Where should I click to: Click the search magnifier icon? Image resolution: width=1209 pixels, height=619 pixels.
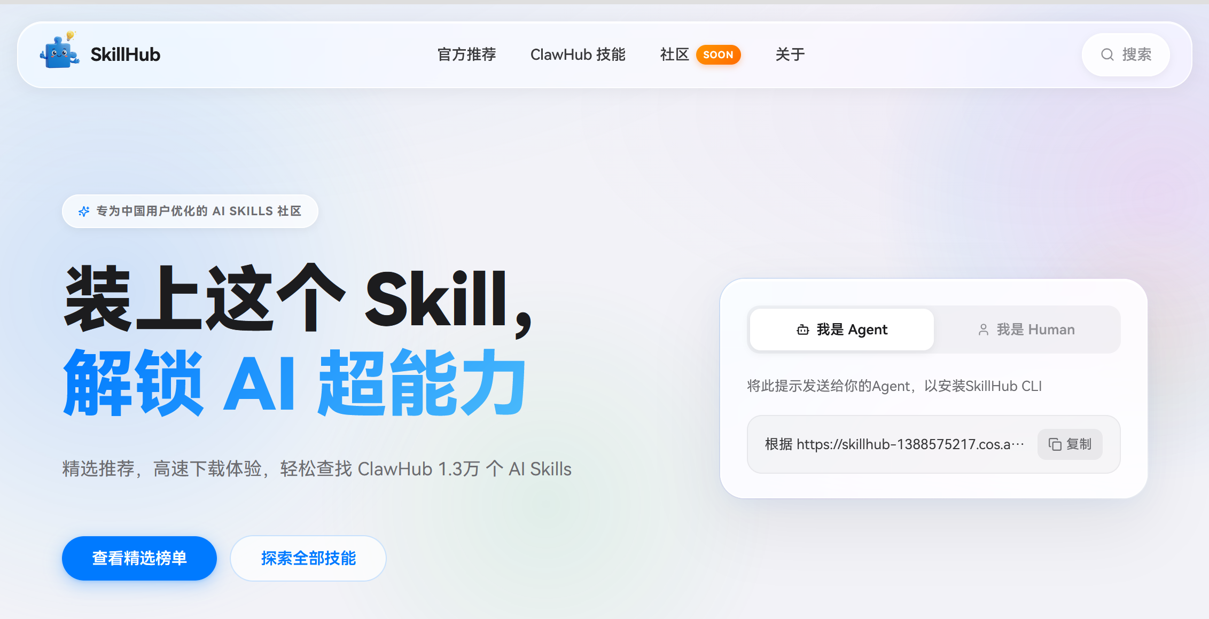click(1107, 54)
